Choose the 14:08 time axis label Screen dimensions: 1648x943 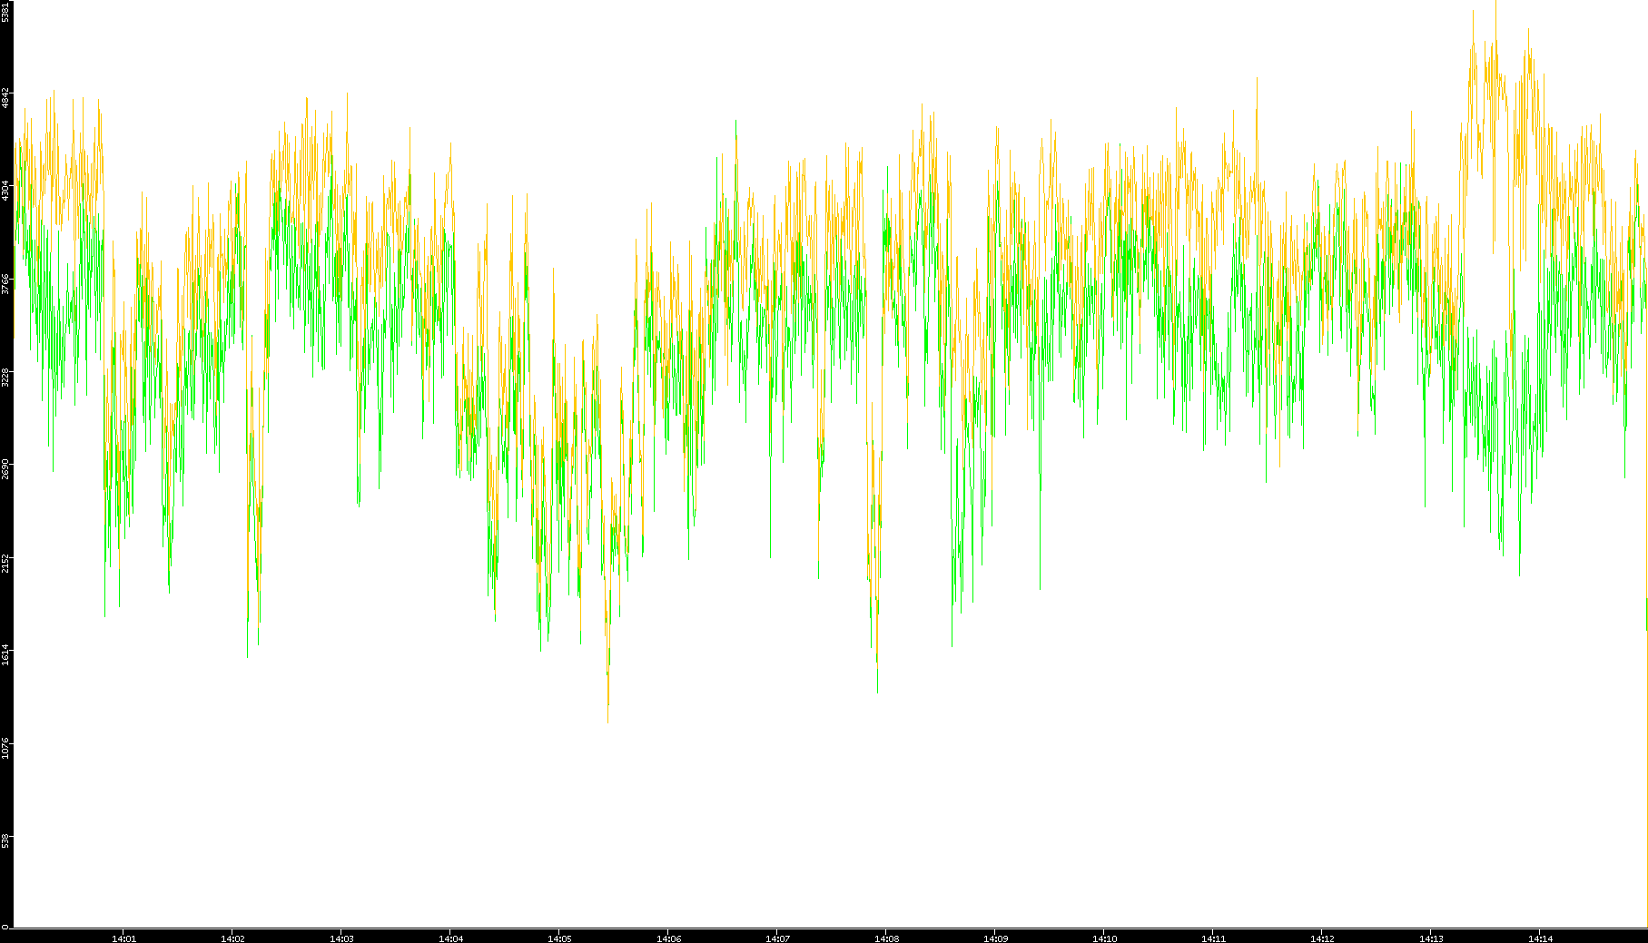click(x=886, y=938)
